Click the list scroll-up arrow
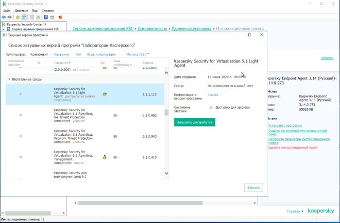 pos(166,73)
